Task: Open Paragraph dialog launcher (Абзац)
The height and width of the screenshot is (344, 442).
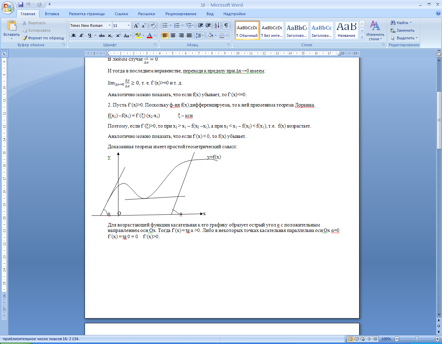Action: click(x=229, y=45)
